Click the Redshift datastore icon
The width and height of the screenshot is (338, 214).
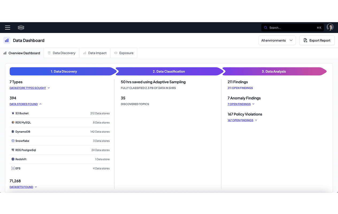tap(13, 159)
